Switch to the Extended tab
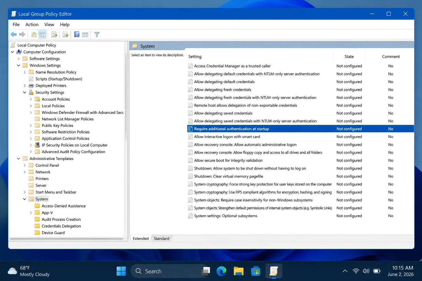This screenshot has height=281, width=422. (x=141, y=238)
